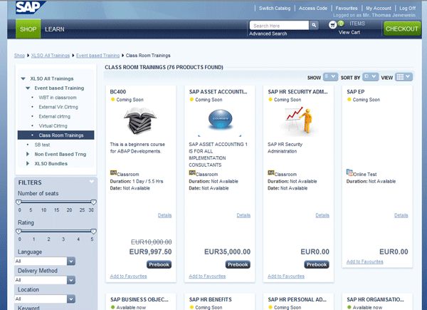
Task: Open Details link for SAP EP
Action: click(x=401, y=215)
